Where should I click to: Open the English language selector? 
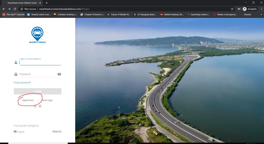coord(19,132)
